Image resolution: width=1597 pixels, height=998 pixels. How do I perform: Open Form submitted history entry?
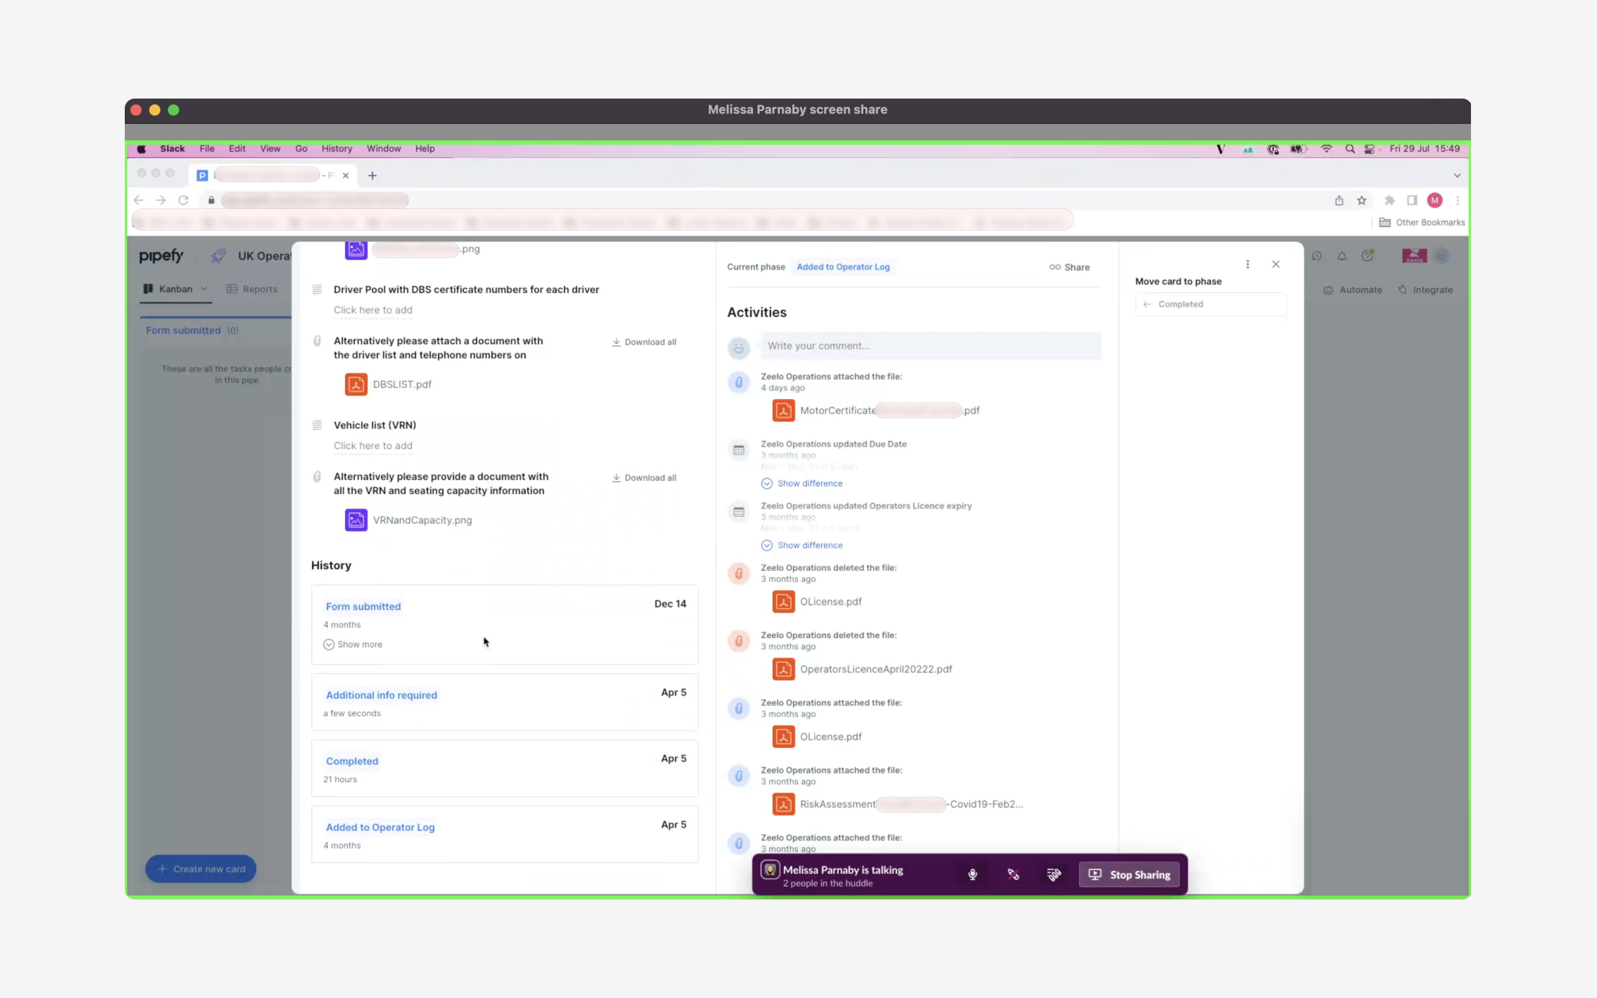coord(363,606)
